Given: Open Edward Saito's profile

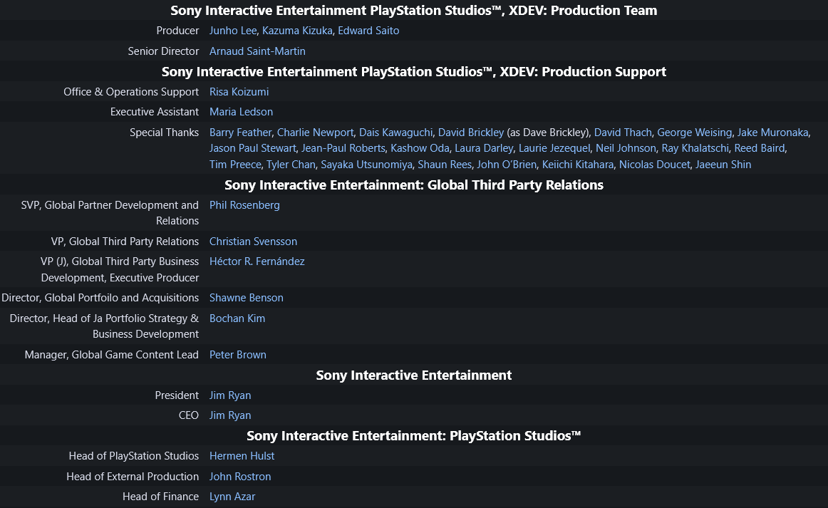Looking at the screenshot, I should tap(368, 31).
